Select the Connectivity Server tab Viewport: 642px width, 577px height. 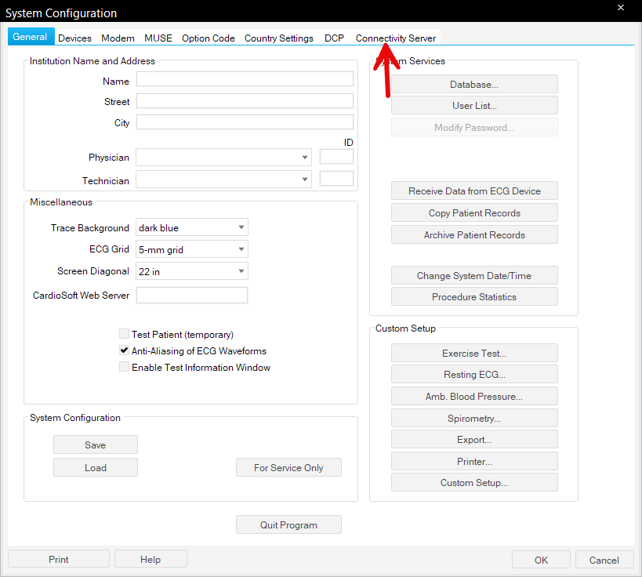pyautogui.click(x=395, y=38)
